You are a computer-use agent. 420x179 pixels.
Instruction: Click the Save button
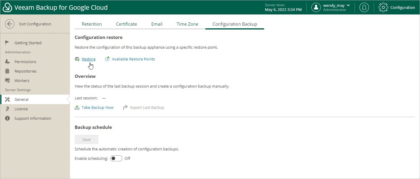click(86, 139)
